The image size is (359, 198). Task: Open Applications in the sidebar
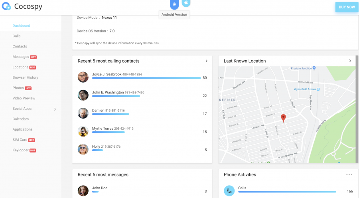[x=22, y=129]
